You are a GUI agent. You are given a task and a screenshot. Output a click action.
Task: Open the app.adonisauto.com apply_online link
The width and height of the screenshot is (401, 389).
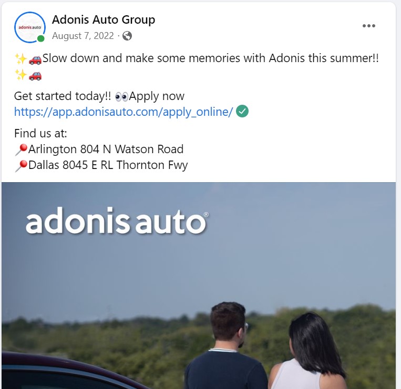click(x=124, y=112)
